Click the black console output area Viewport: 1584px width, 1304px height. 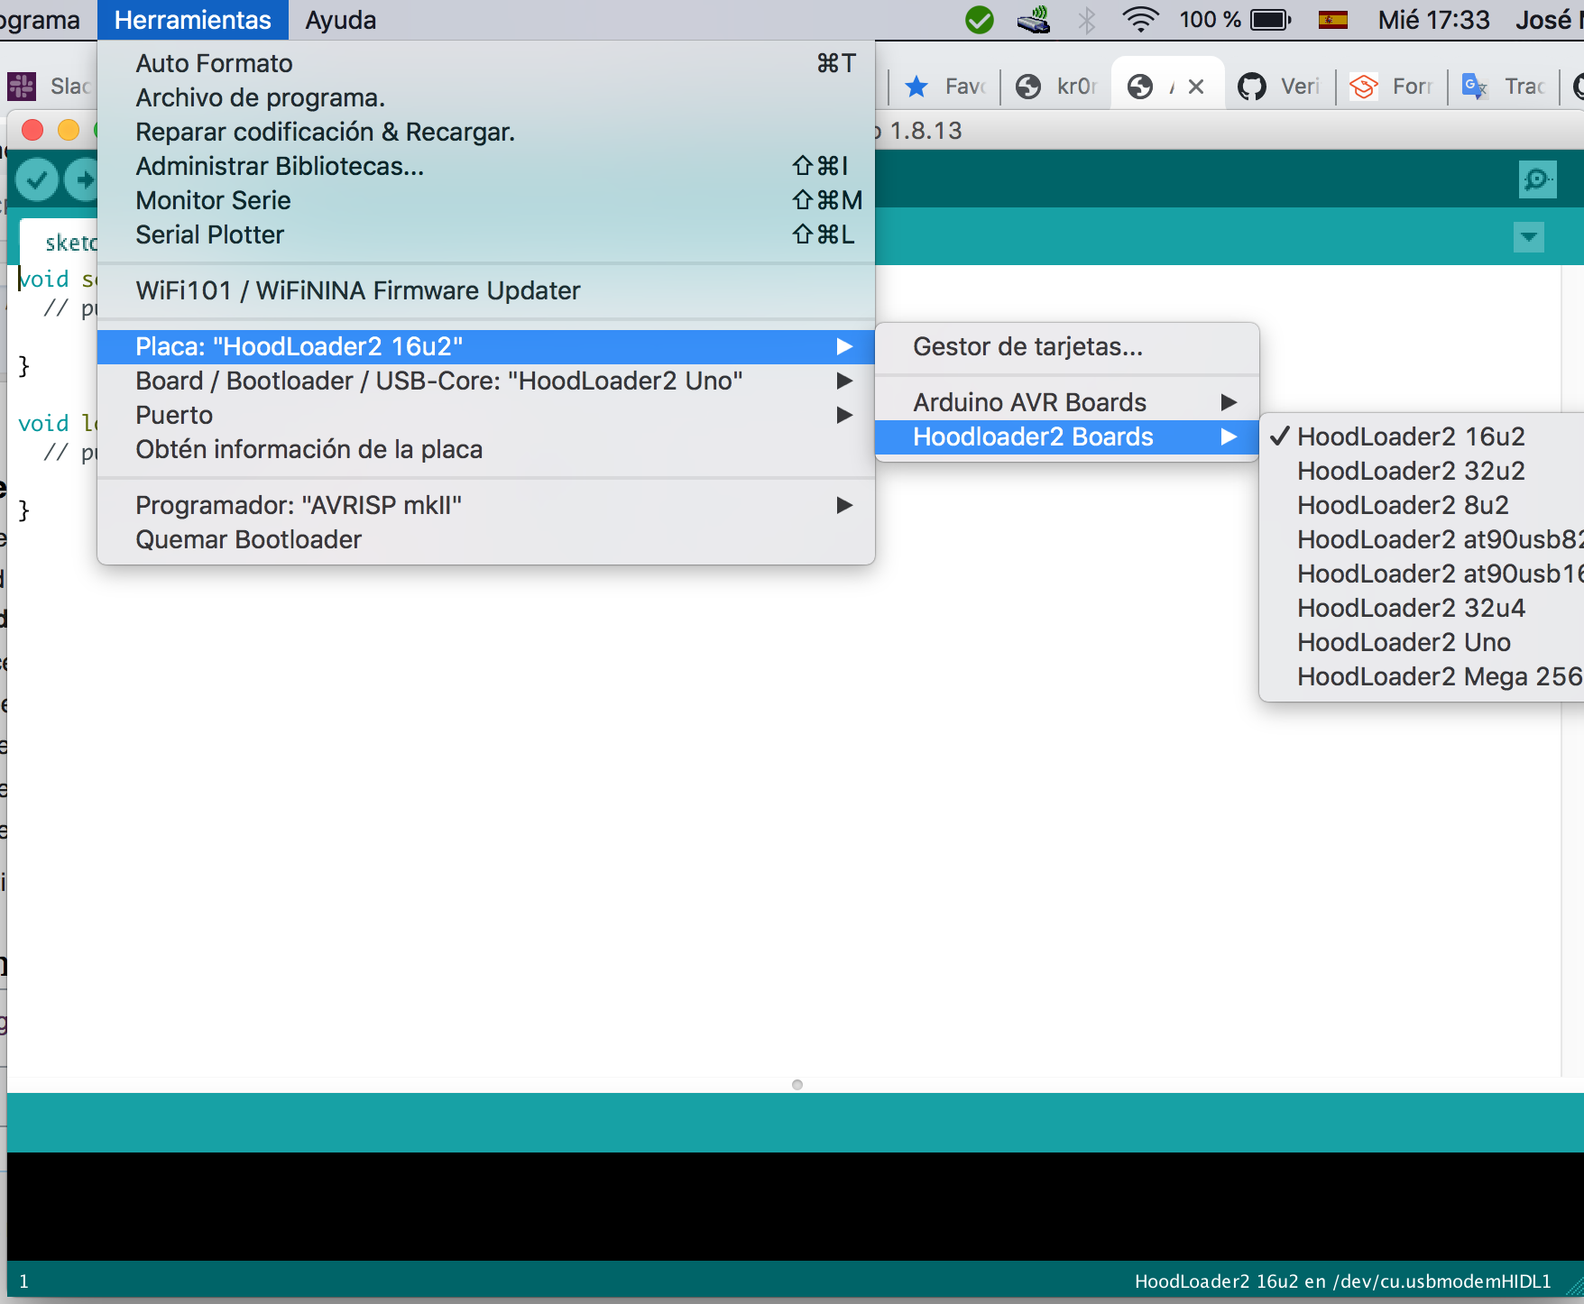pyautogui.click(x=796, y=1206)
